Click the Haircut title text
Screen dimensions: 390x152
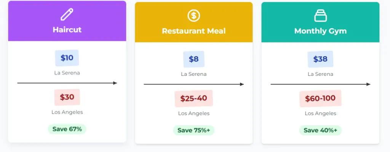pos(67,30)
